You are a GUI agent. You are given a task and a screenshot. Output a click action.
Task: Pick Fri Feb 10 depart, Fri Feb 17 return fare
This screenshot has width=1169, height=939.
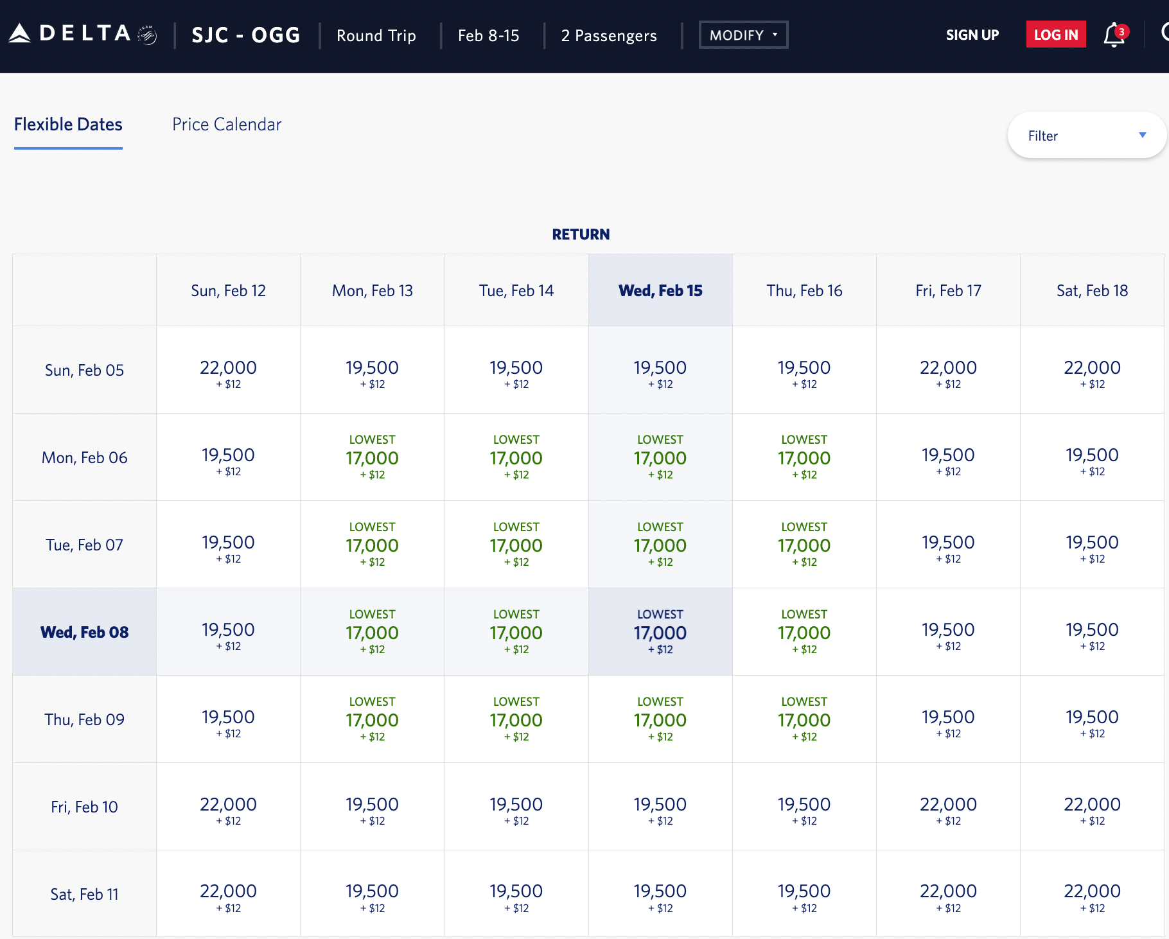point(948,807)
